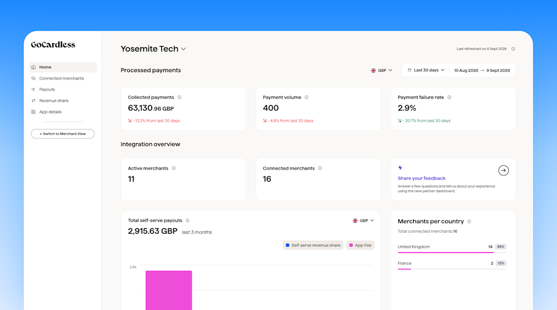Open GBP currency dropdown for Processed payments
The image size is (557, 310).
(x=382, y=70)
